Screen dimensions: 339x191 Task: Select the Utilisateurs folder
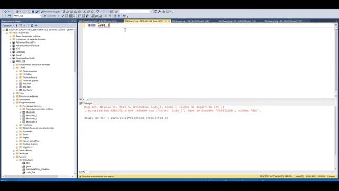[x=28, y=160]
